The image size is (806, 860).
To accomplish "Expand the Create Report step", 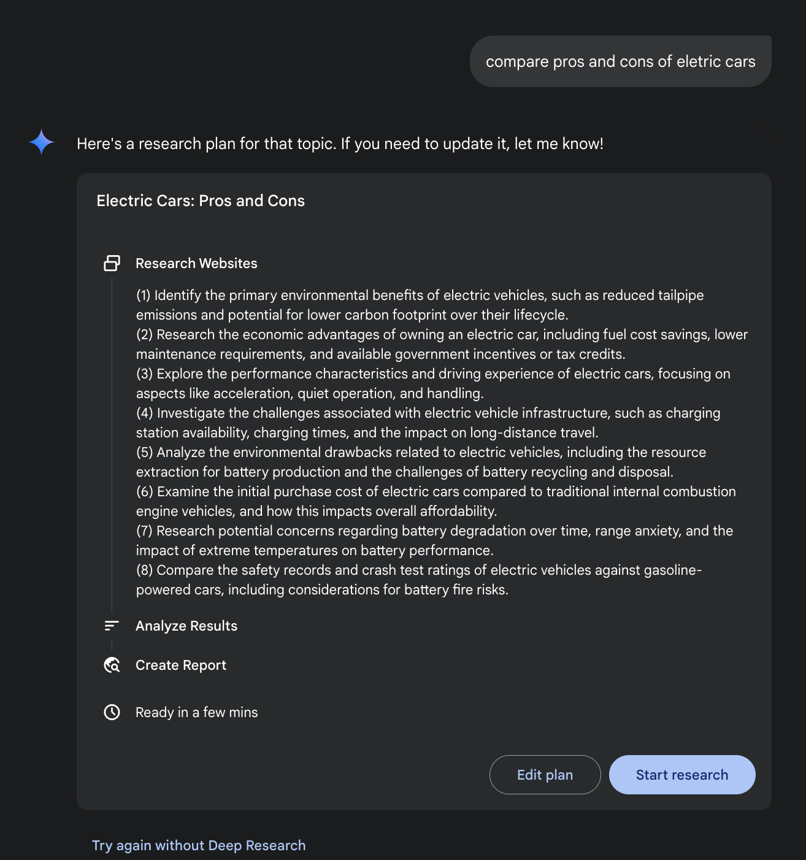I will click(181, 665).
